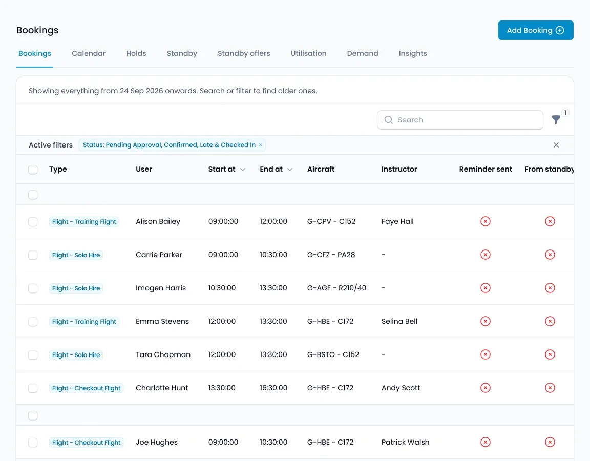Click Imogen Harris's Solo Hire type tag
The width and height of the screenshot is (590, 461).
[76, 288]
